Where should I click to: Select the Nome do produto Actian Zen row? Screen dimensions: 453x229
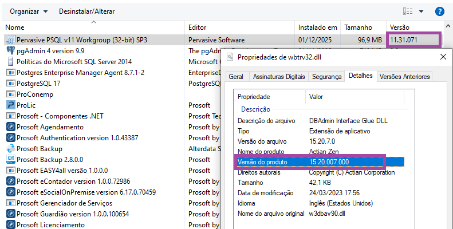(x=320, y=151)
